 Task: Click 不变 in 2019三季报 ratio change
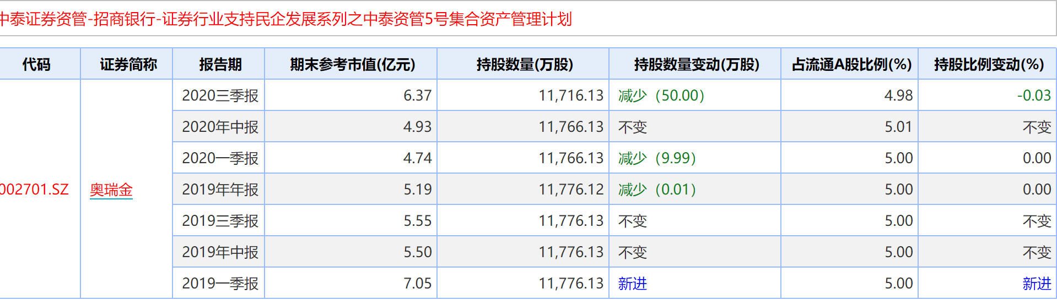[1037, 221]
